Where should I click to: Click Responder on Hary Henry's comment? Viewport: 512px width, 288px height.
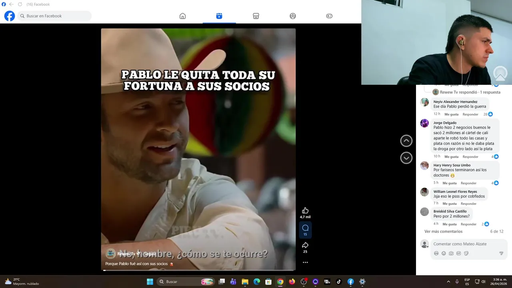tap(468, 183)
